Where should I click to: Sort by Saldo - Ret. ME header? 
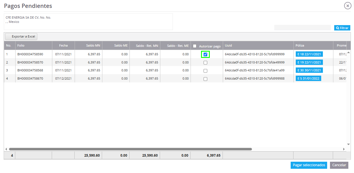pyautogui.click(x=176, y=45)
